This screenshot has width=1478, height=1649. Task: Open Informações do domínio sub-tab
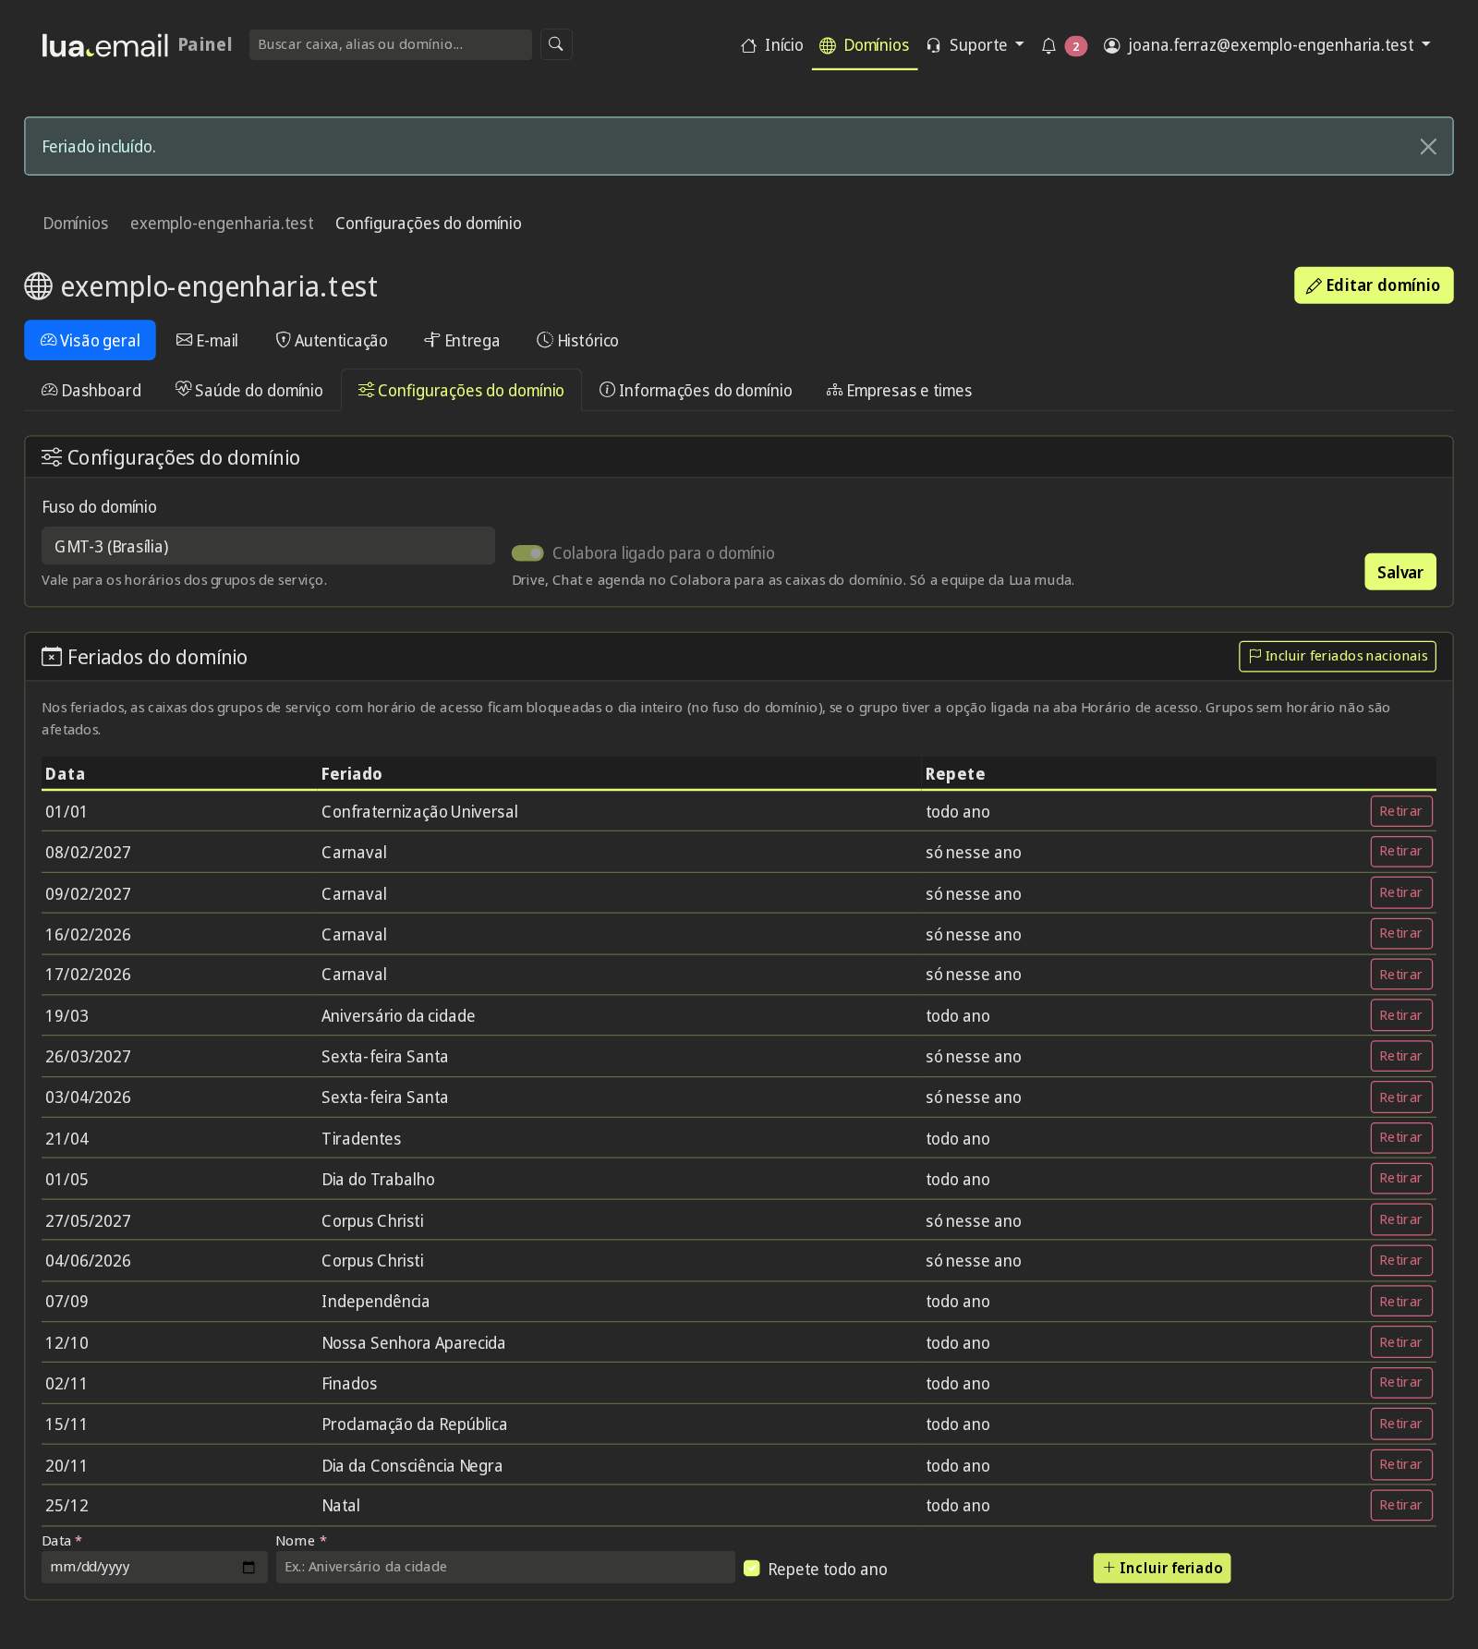coord(696,391)
